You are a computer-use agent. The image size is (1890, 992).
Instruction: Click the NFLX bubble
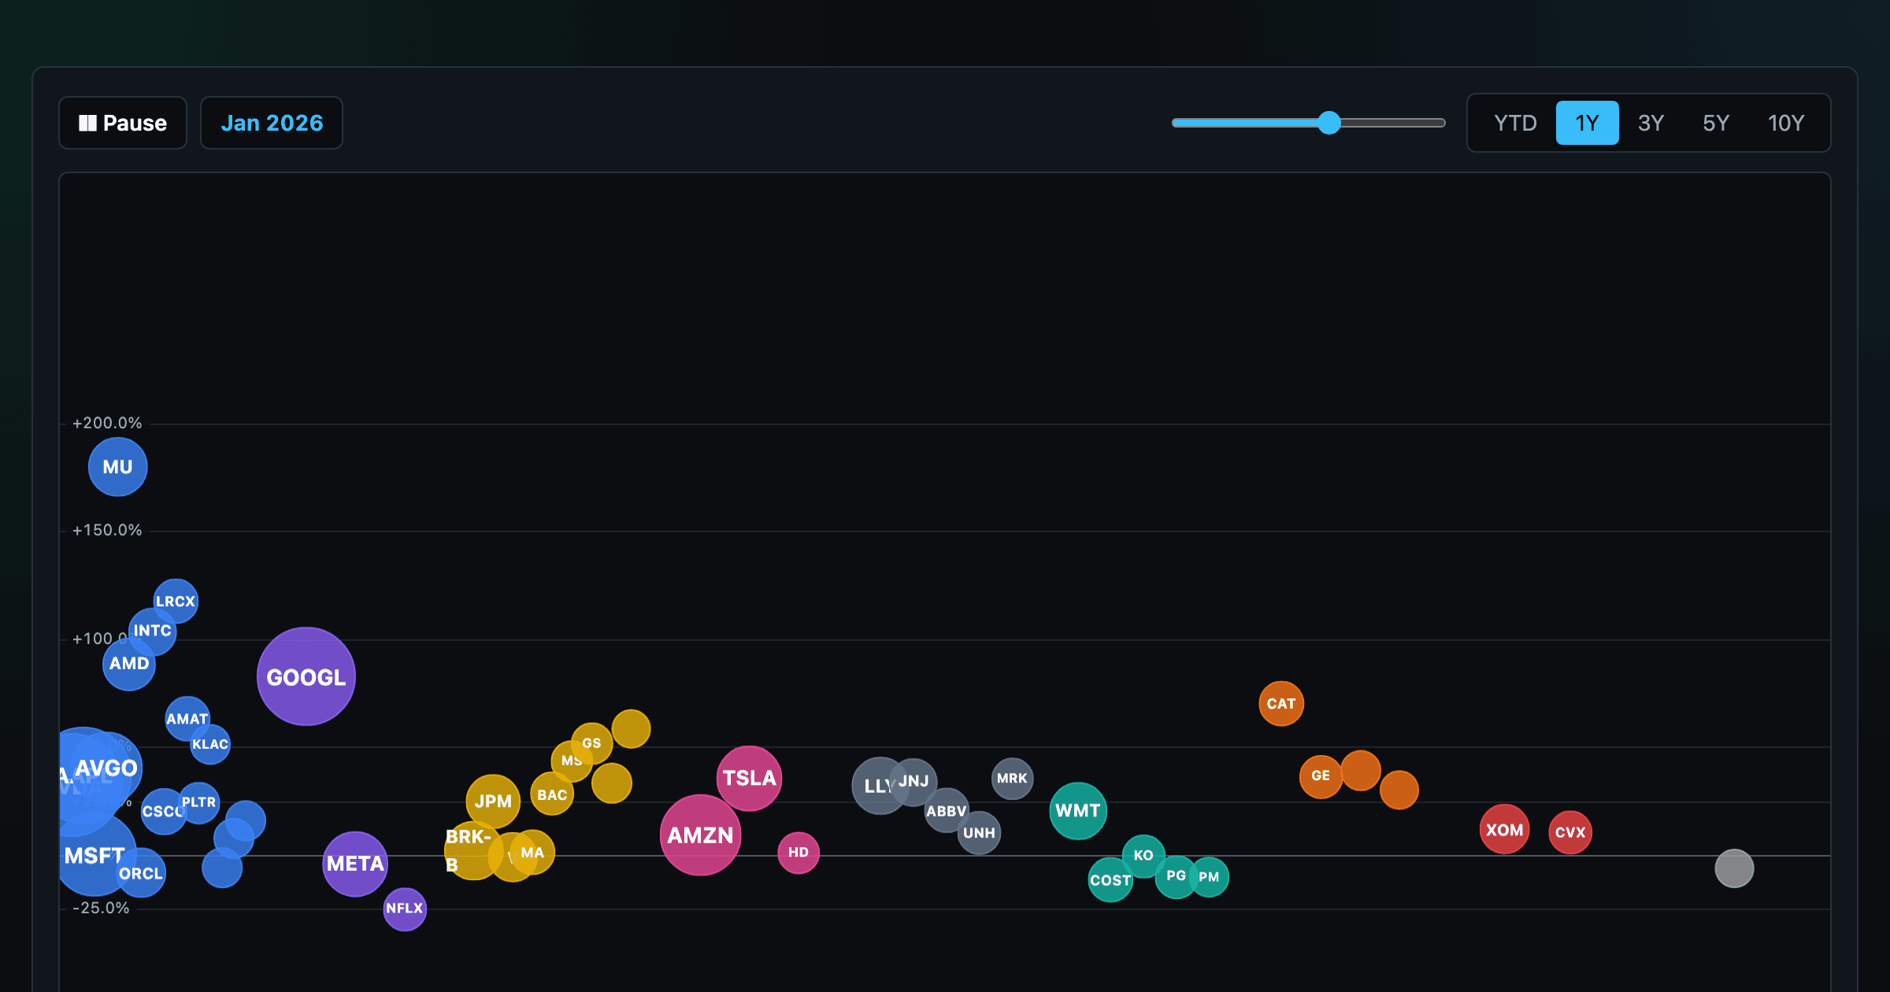coord(405,909)
